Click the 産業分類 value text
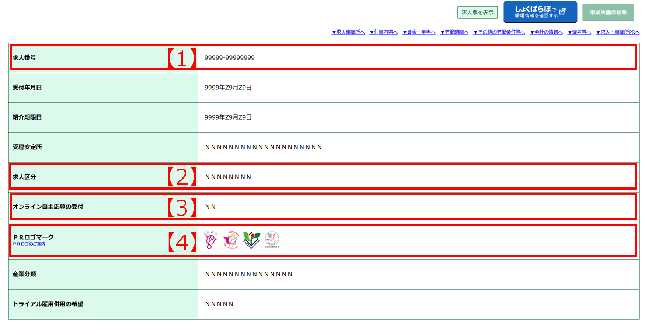Viewport: 645px width, 335px height. point(249,274)
